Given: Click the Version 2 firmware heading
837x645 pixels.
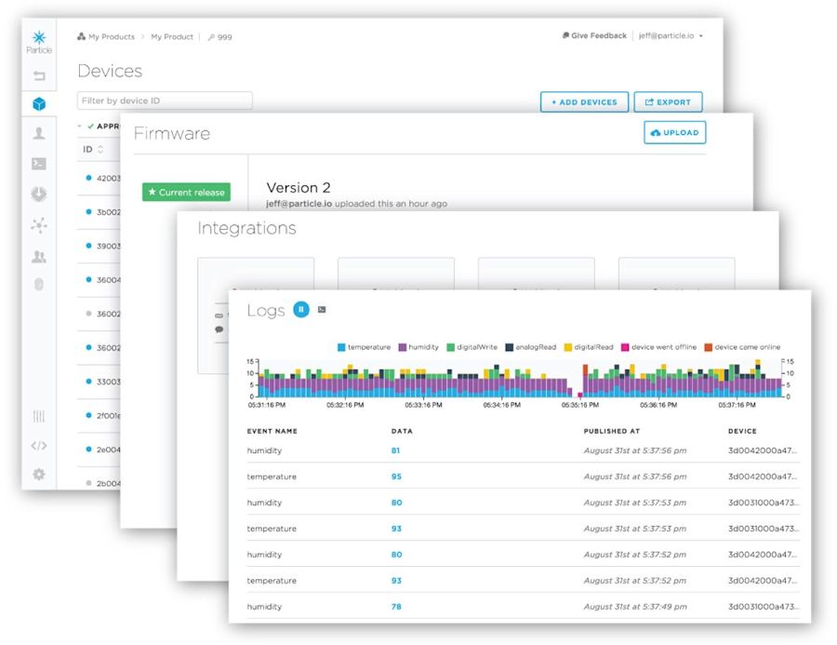Looking at the screenshot, I should 299,188.
